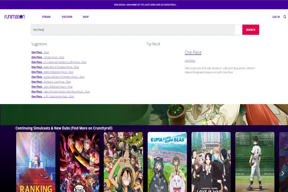
Task: Select Portgas D. Ace Figure suggestion
Action: [51, 82]
